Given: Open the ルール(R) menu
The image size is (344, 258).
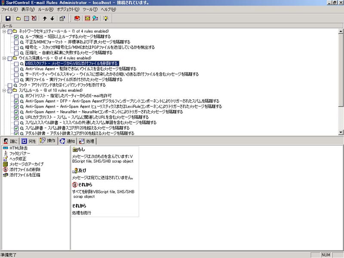Looking at the screenshot, I should (46, 9).
